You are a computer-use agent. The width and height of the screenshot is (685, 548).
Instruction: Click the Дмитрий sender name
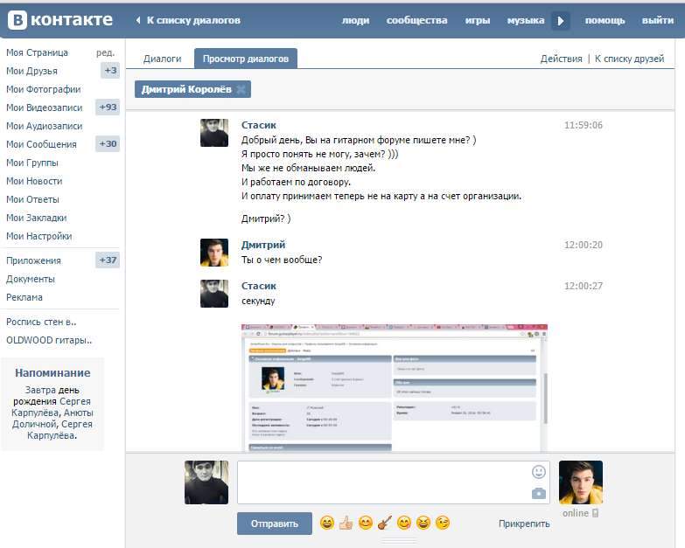(x=263, y=245)
